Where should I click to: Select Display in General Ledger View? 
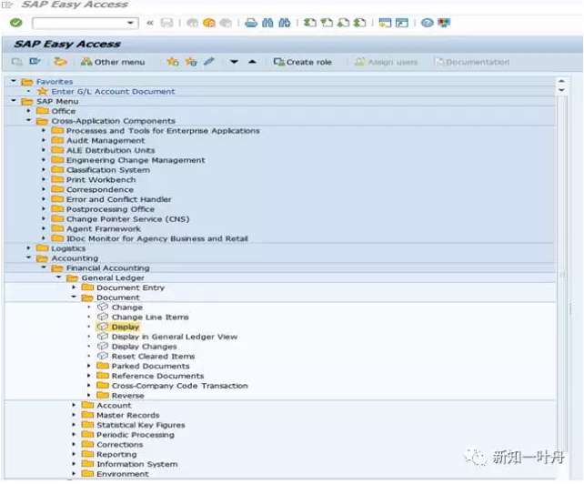point(175,337)
